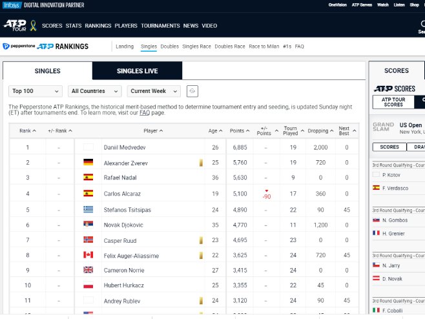This screenshot has height=319, width=425.
Task: Click the Pepperstone ATP Rankings logo
Action: [x=45, y=46]
